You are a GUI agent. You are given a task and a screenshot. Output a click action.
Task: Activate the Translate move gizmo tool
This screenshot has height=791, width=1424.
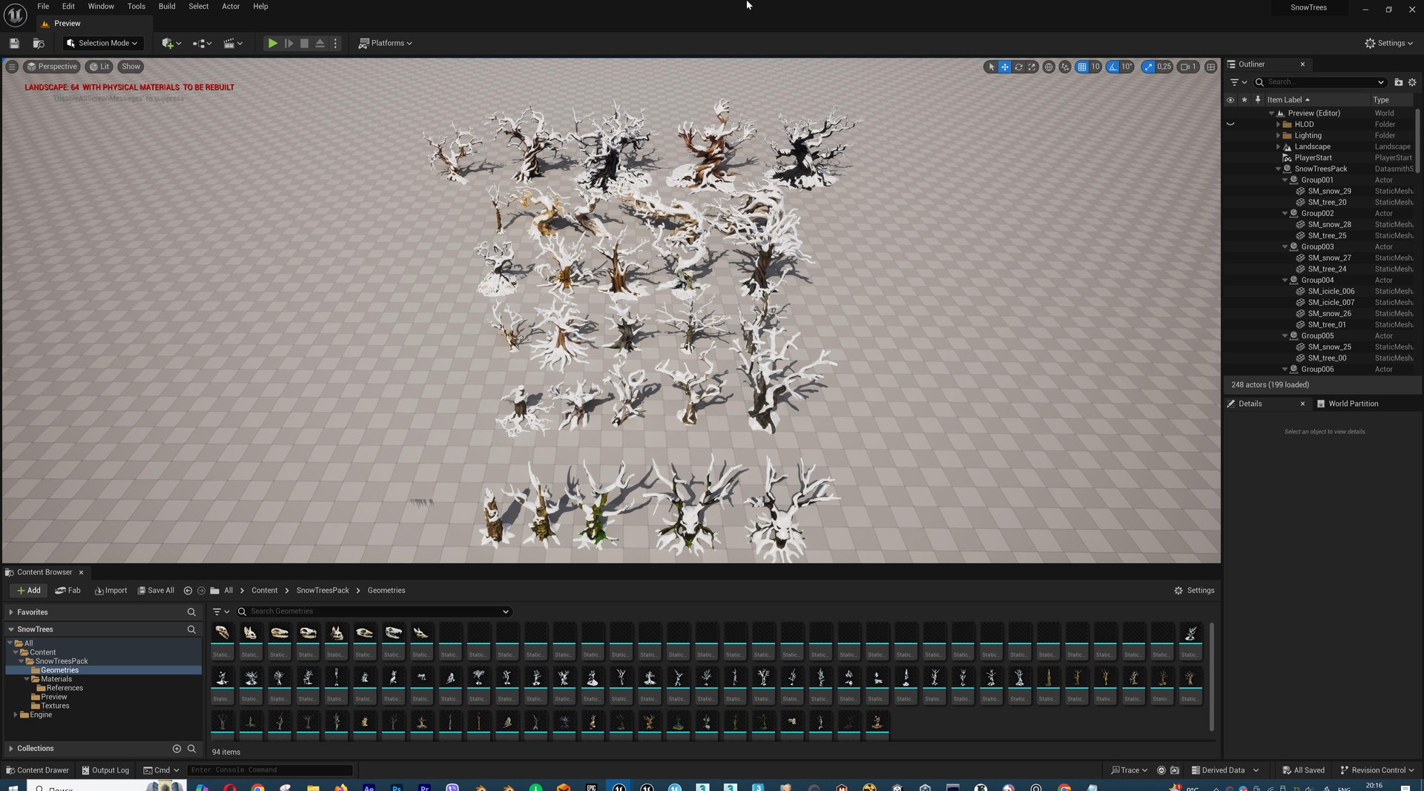(x=1005, y=67)
